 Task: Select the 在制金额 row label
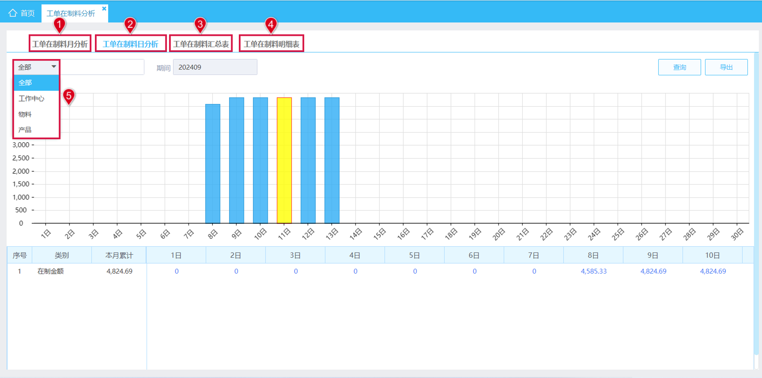(51, 271)
